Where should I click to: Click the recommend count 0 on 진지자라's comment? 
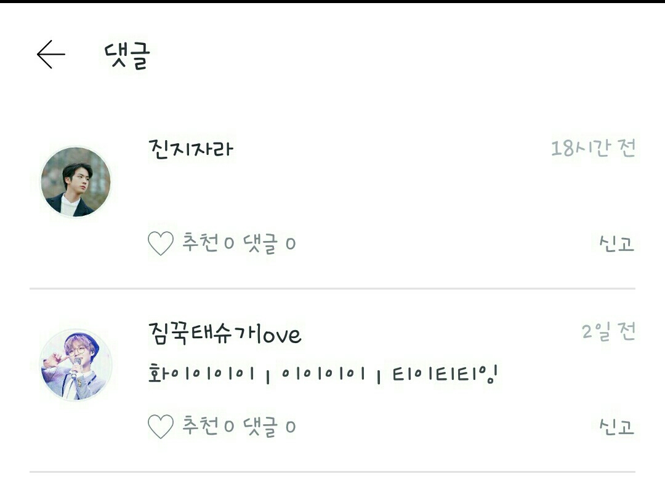(x=229, y=243)
